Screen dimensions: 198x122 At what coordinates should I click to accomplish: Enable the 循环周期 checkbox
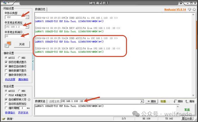(6, 108)
